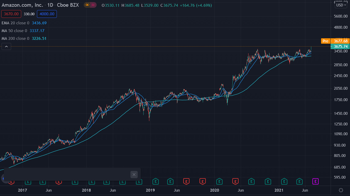Click the green 3675.74 last price label
350x196 pixels.
point(340,46)
